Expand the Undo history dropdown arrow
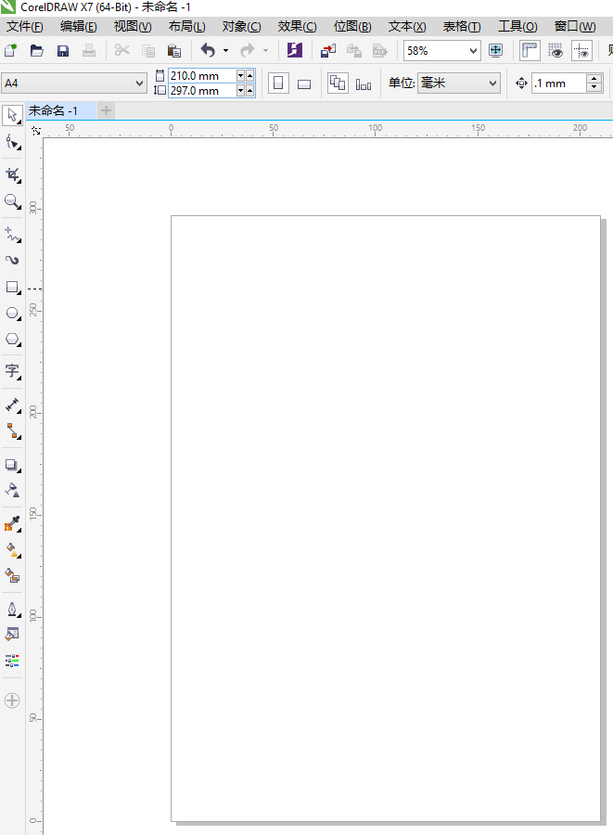613x835 pixels. click(x=225, y=51)
